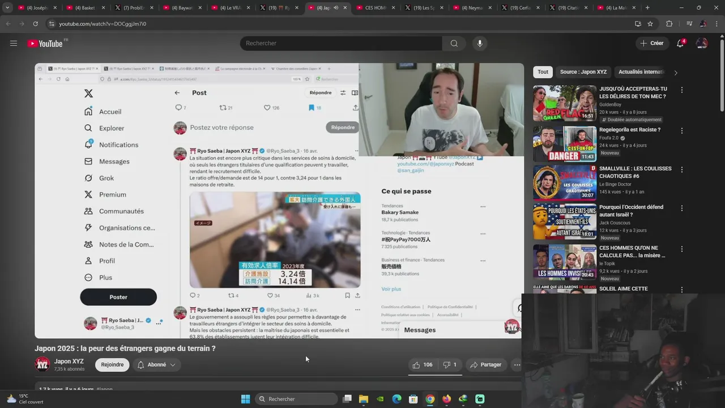Open the Japon XYZ channel name link
The image size is (725, 408).
click(69, 362)
